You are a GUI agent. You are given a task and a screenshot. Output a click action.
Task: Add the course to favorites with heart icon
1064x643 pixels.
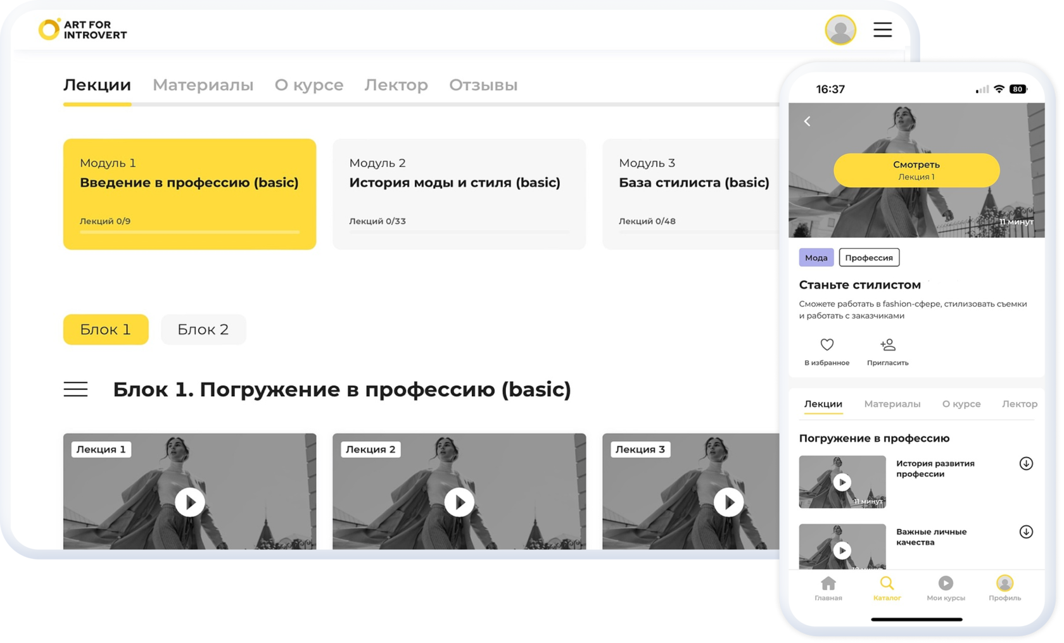click(x=826, y=345)
